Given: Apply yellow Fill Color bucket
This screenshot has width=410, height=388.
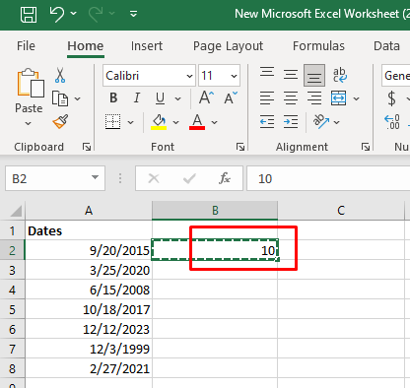Looking at the screenshot, I should (159, 122).
